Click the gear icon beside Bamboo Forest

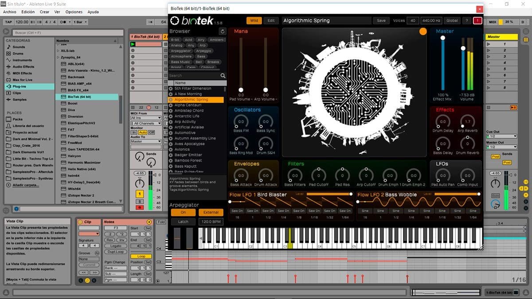coord(171,161)
